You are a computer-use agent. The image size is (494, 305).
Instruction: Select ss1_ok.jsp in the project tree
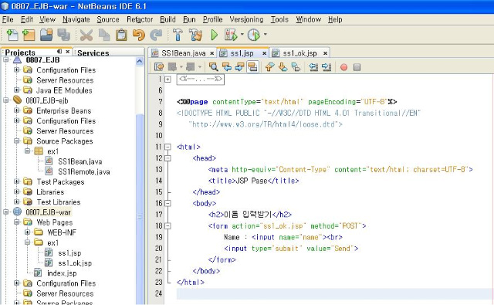coord(75,263)
